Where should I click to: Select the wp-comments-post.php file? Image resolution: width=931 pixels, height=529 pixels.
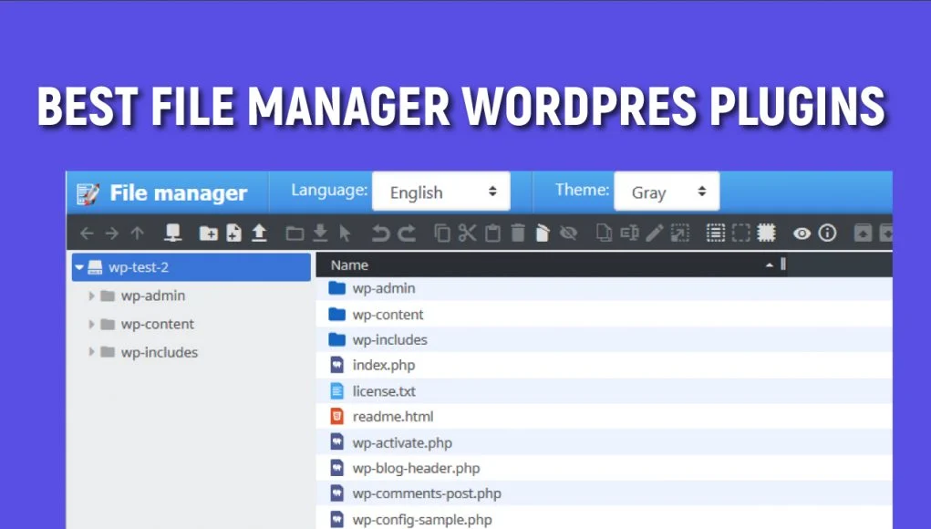click(604, 493)
